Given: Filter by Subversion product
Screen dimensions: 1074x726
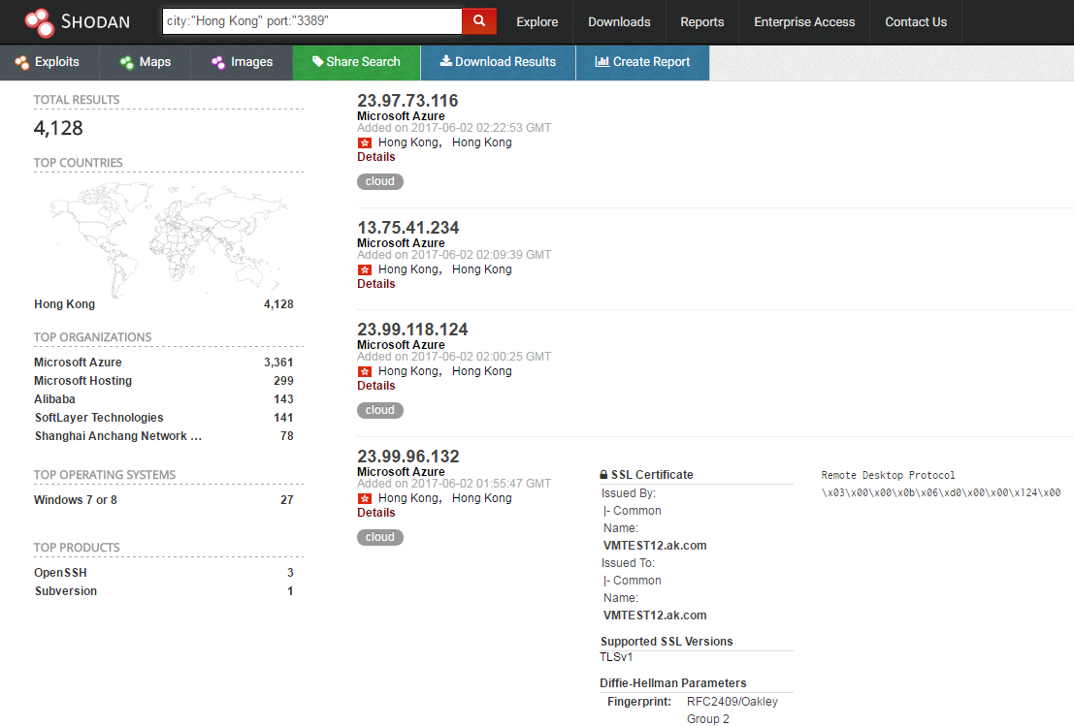Looking at the screenshot, I should point(66,590).
